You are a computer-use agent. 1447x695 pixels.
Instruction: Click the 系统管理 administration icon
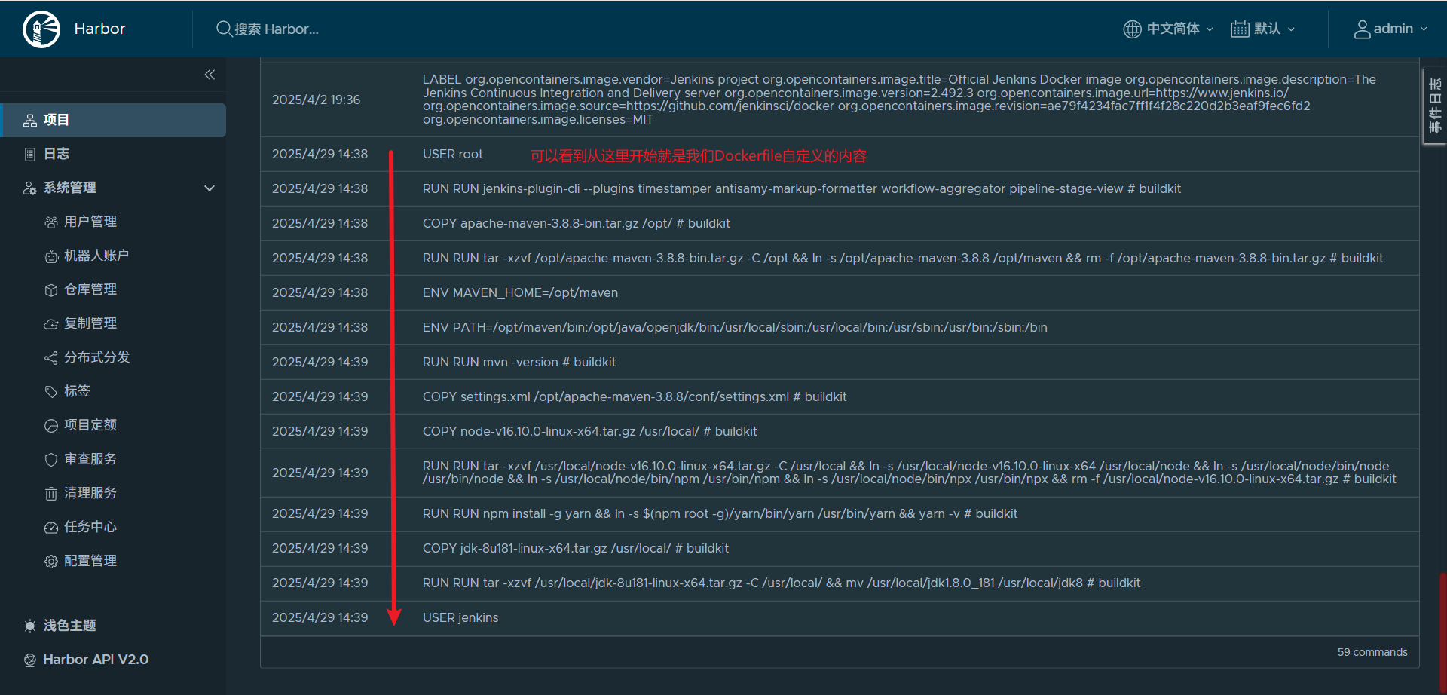(x=30, y=188)
